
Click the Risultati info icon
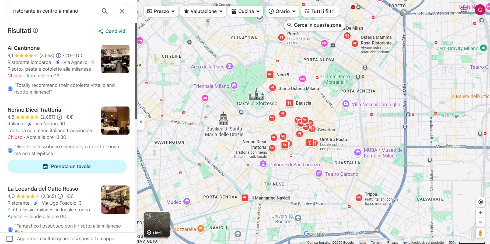[36, 30]
